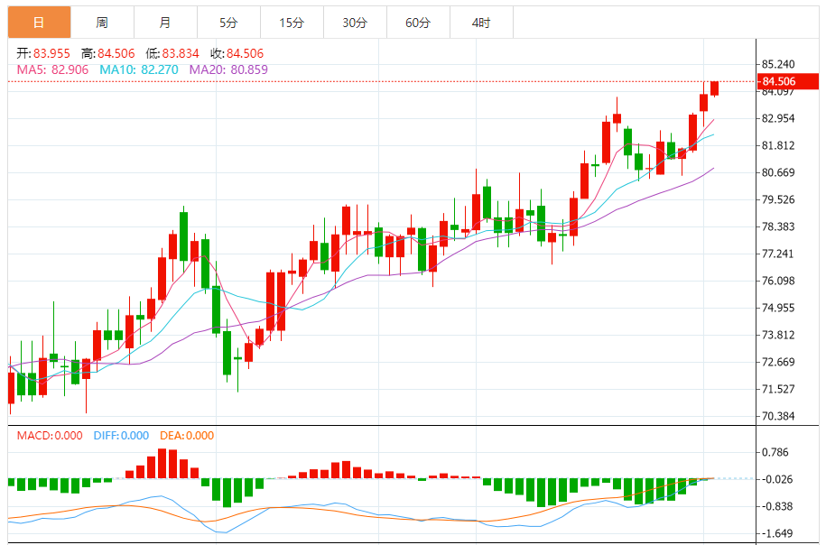The height and width of the screenshot is (545, 826).
Task: Show the 5分 interval chart
Action: coord(228,23)
